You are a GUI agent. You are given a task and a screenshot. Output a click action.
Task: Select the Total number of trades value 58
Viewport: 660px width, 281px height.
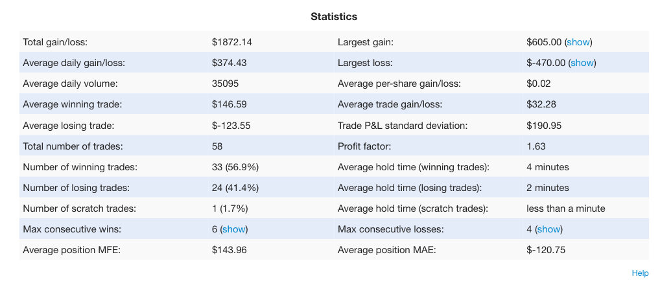(217, 146)
